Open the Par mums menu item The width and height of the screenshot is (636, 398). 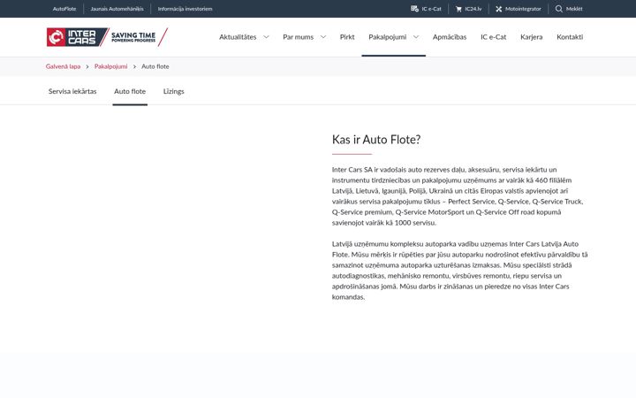[299, 37]
